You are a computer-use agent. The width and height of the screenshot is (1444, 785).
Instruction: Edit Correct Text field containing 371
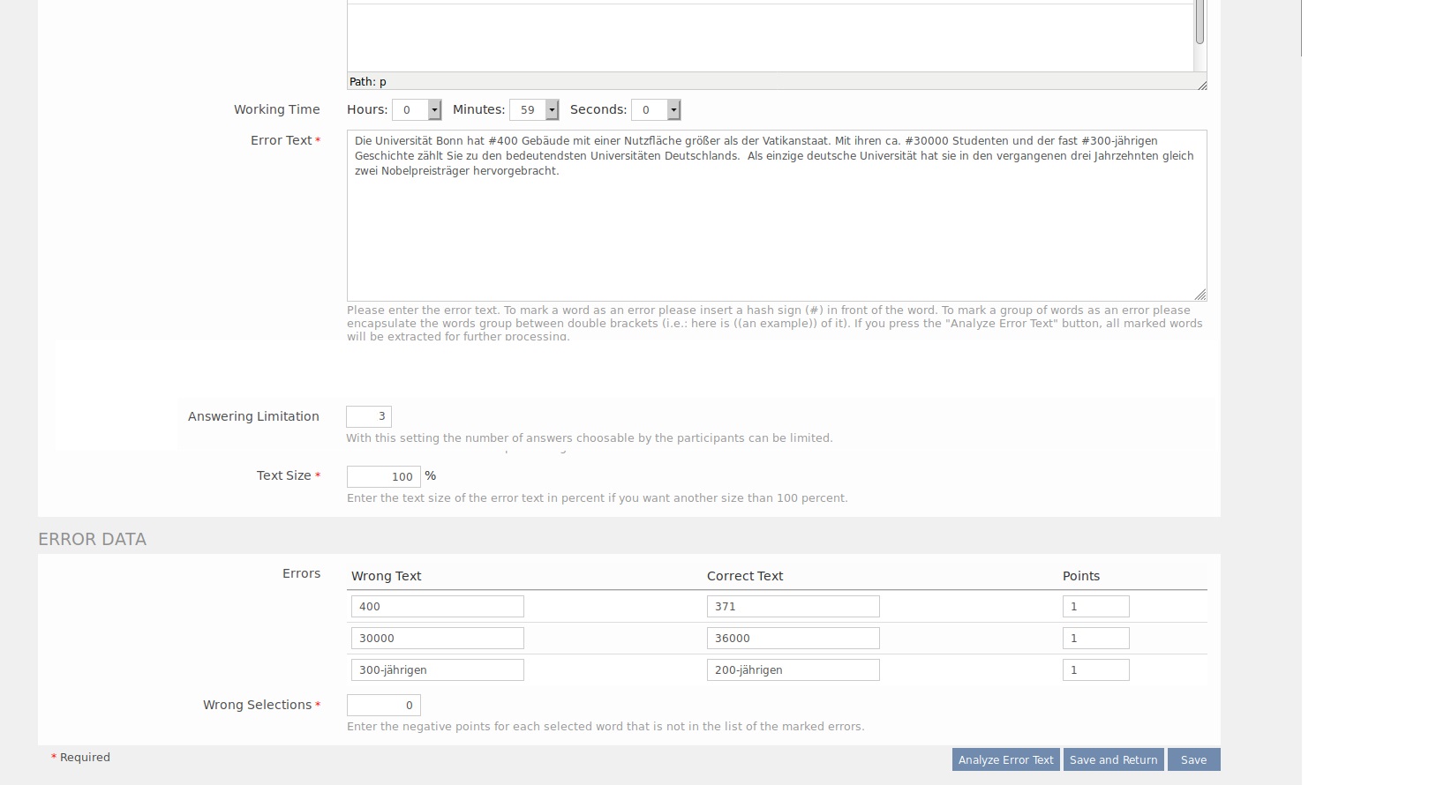pos(793,607)
